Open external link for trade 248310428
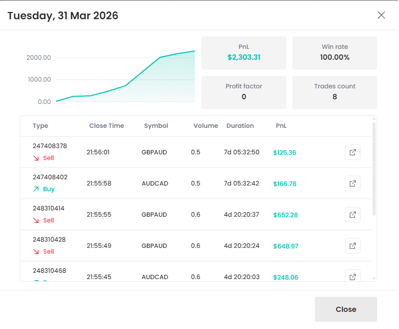 [353, 246]
